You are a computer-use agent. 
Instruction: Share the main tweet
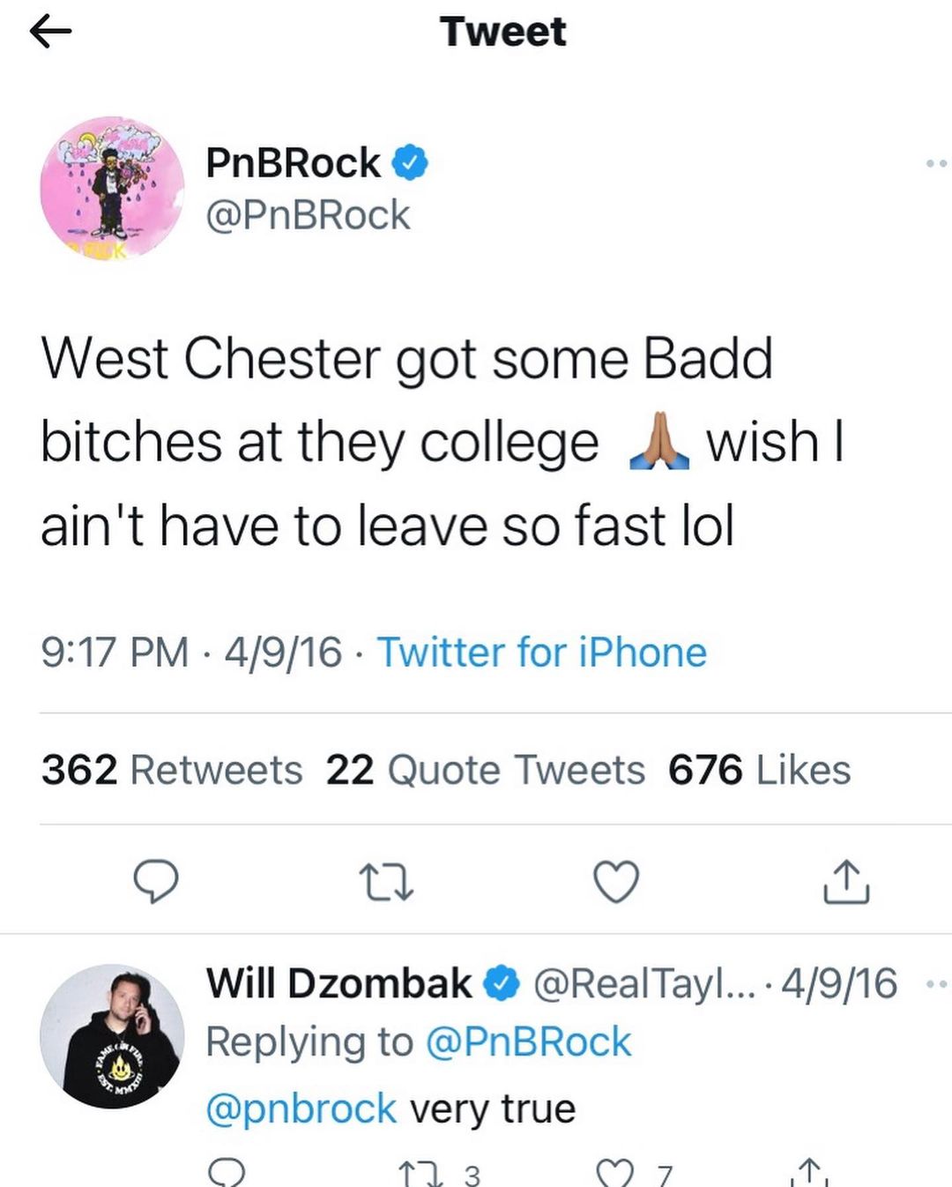click(846, 882)
